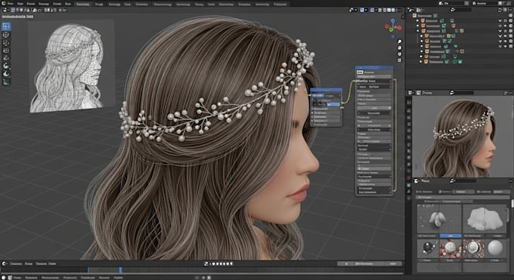Viewport: 514px width, 280px height.
Task: Click the filter icon in the outliner header
Action: tap(500, 10)
